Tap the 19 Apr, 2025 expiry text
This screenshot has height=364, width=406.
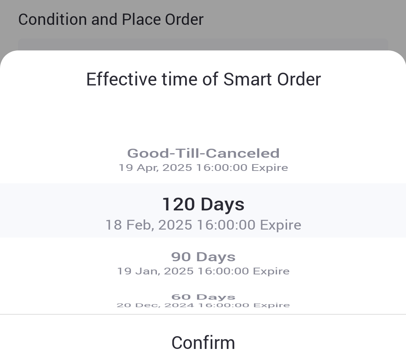pos(203,168)
